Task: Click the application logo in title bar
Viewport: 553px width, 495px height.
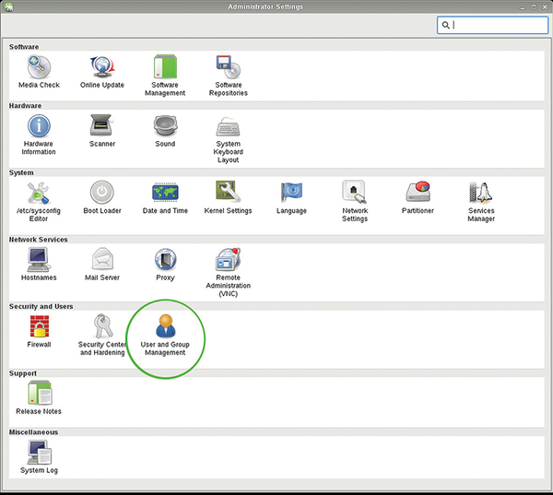Action: tap(9, 6)
